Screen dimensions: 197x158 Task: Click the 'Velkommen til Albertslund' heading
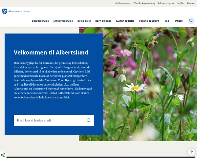[51, 53]
